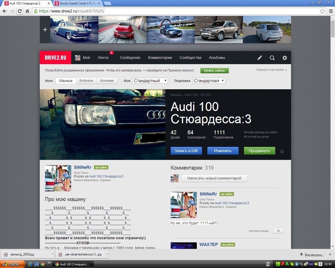This screenshot has height=268, width=335.
Task: Open the pencil write-post icon
Action: point(260,58)
